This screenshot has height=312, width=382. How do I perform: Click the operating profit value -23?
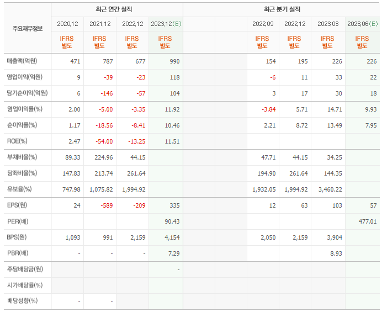(141, 77)
